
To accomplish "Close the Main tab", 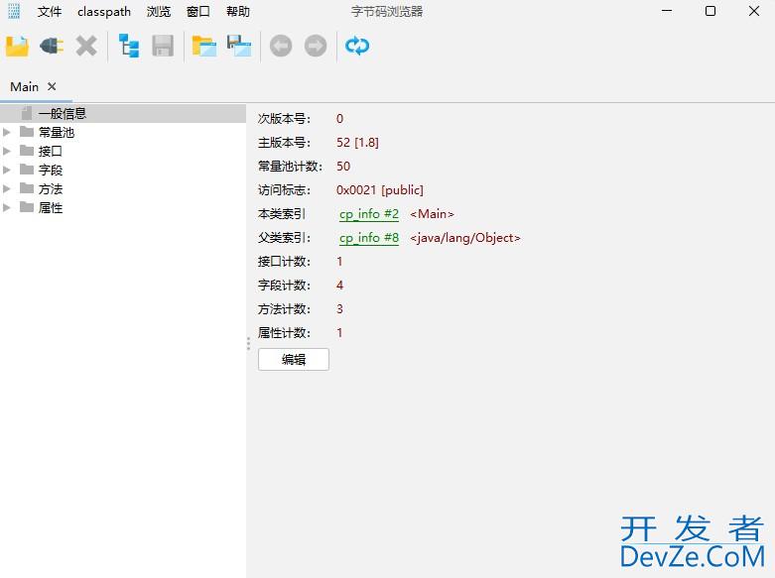I will click(53, 87).
